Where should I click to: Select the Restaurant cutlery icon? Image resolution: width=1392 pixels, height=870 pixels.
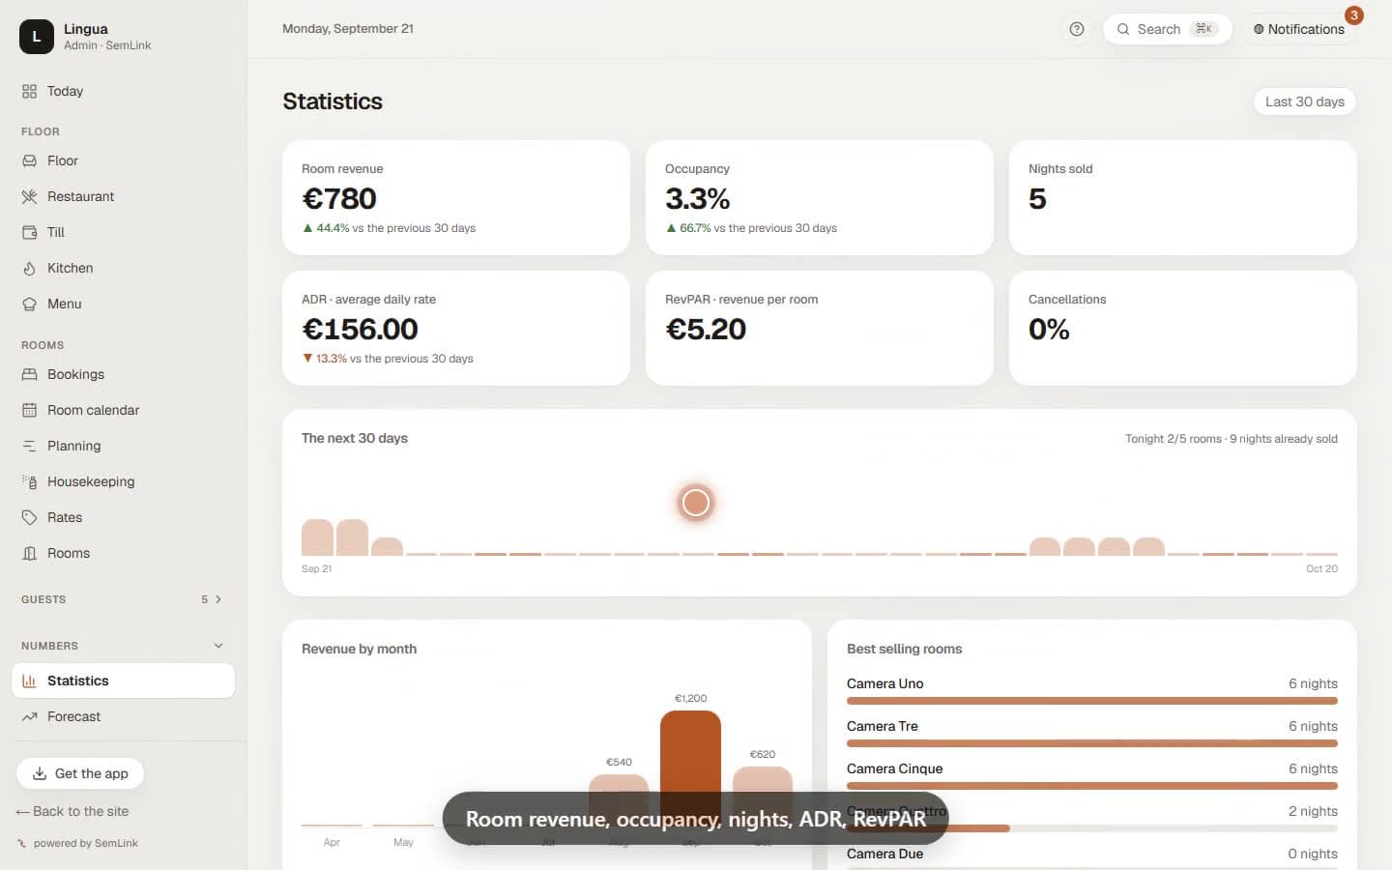coord(29,196)
